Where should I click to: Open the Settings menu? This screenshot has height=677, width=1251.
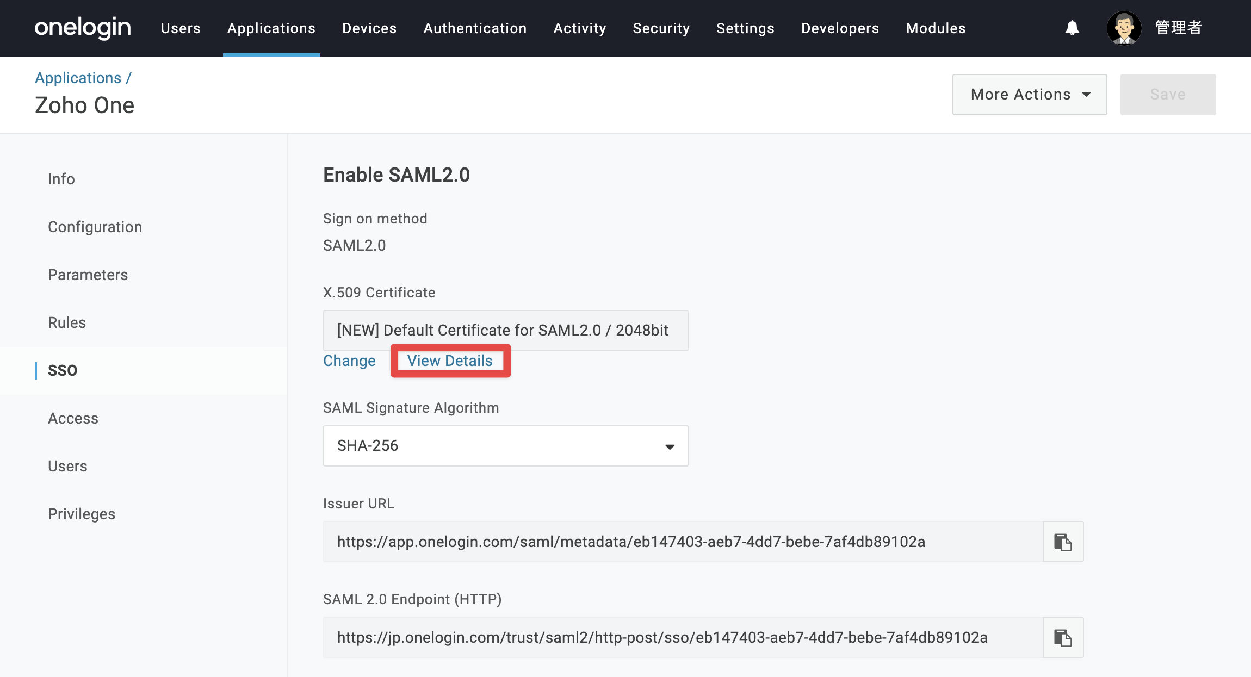pyautogui.click(x=745, y=28)
